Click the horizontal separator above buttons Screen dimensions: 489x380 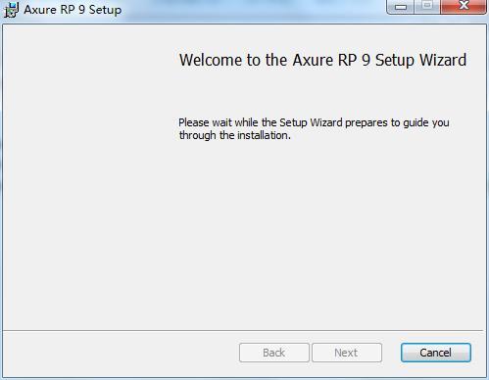click(x=243, y=331)
